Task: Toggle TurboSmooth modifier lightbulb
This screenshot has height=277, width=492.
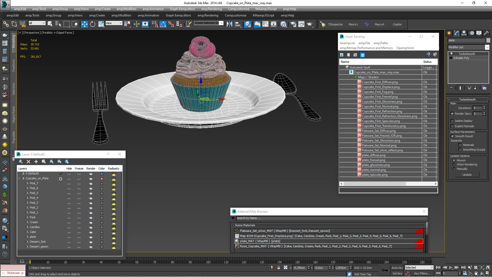Action: 452,54
